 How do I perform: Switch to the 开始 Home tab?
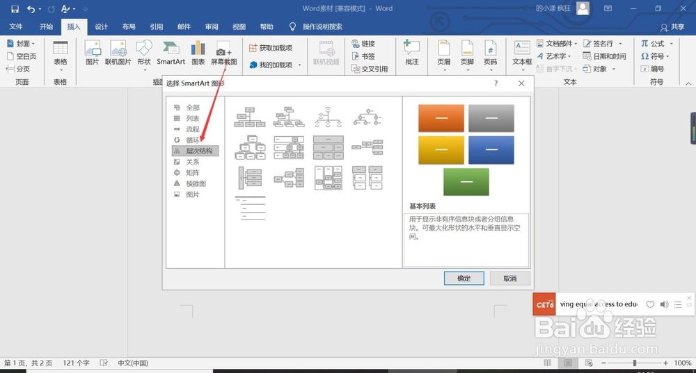(x=46, y=26)
